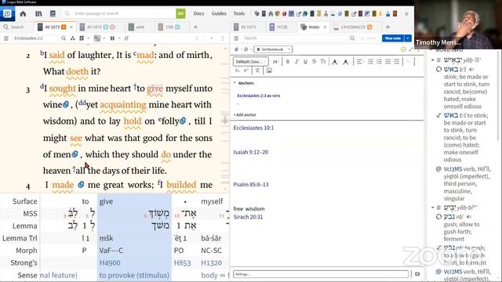The width and height of the screenshot is (502, 282).
Task: Apply numbered list formatting
Action: (379, 61)
